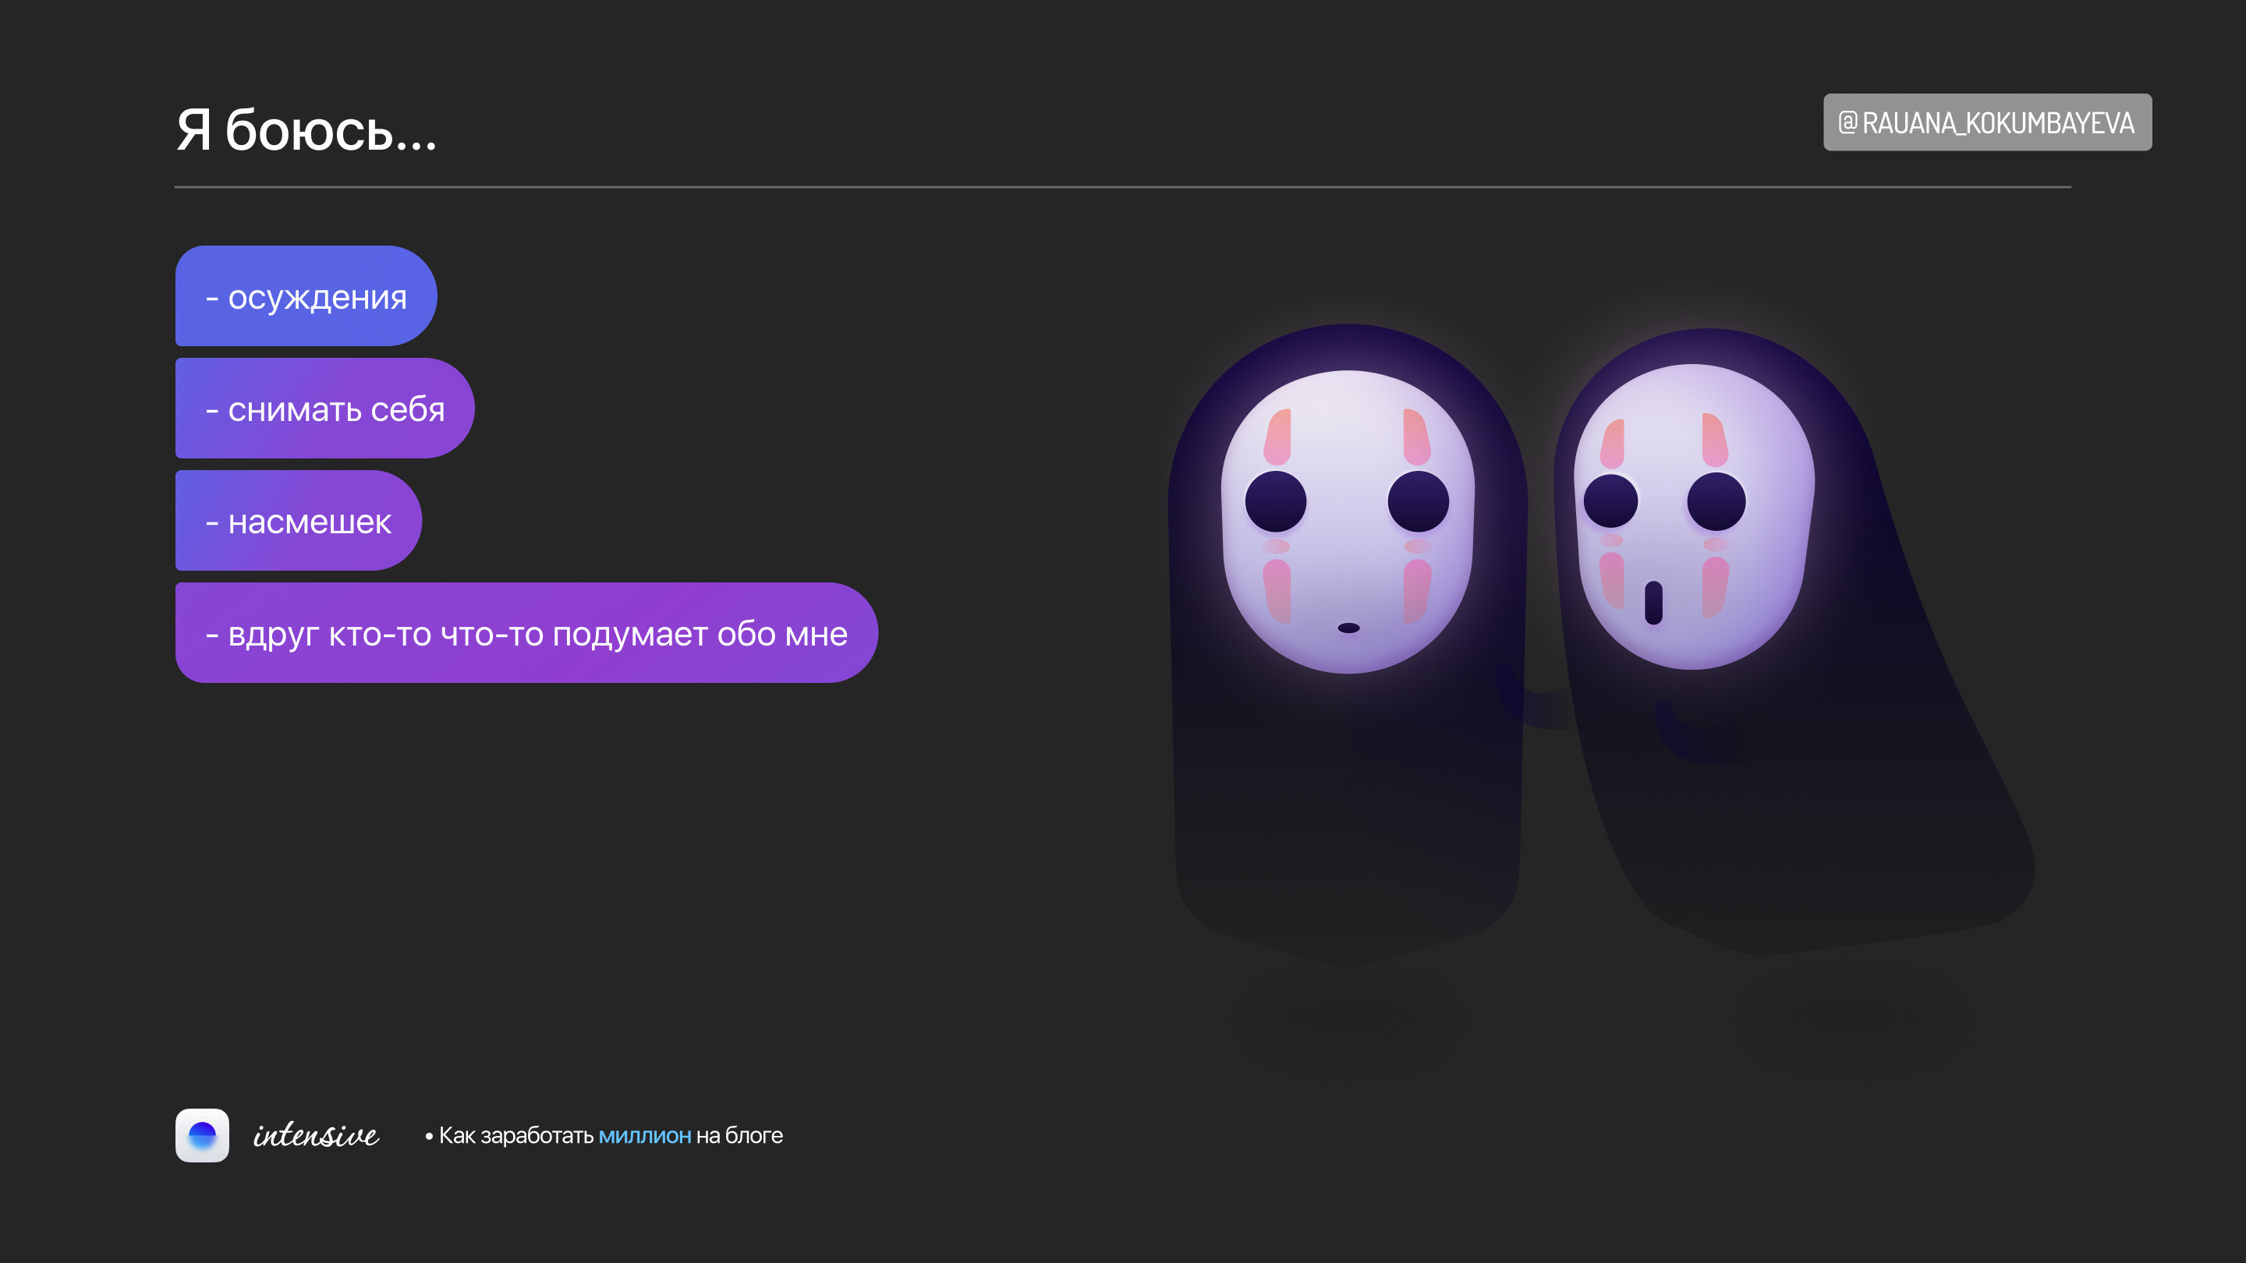This screenshot has height=1263, width=2246.
Task: Click the left masked ghost character
Action: click(1347, 645)
